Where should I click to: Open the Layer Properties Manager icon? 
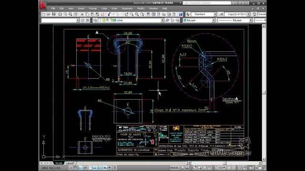[95, 20]
